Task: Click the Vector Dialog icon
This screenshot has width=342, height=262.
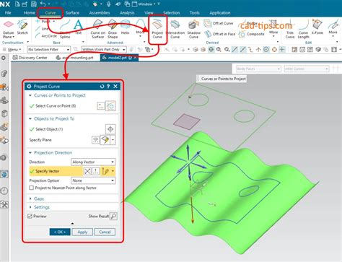Action: click(96, 171)
